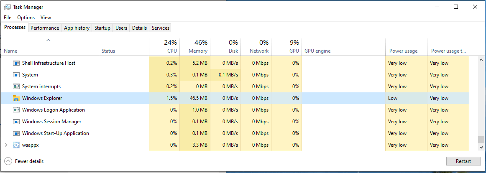The image size is (486, 173).
Task: Sort processes by Memory column header
Action: coord(195,47)
